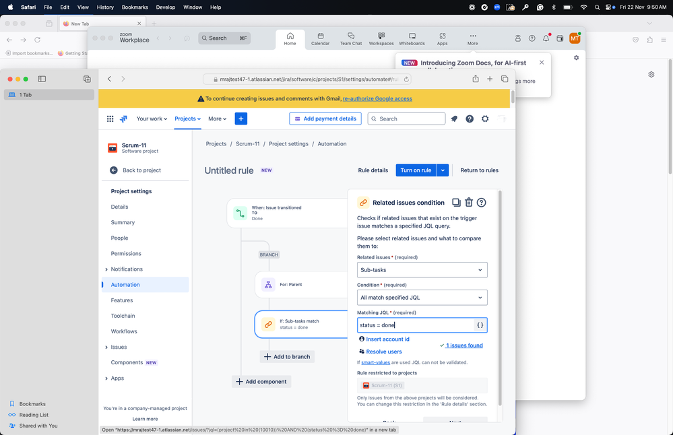This screenshot has height=435, width=673.
Task: Open the Related issues Sub-tasks dropdown
Action: click(422, 270)
